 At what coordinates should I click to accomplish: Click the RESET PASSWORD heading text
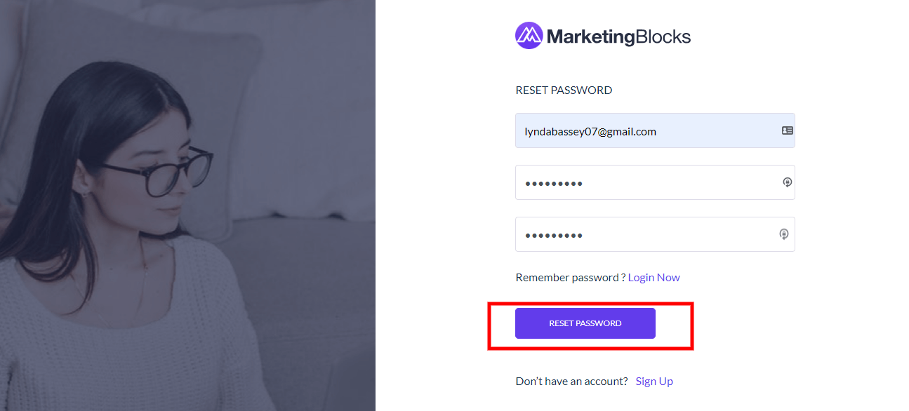point(564,90)
